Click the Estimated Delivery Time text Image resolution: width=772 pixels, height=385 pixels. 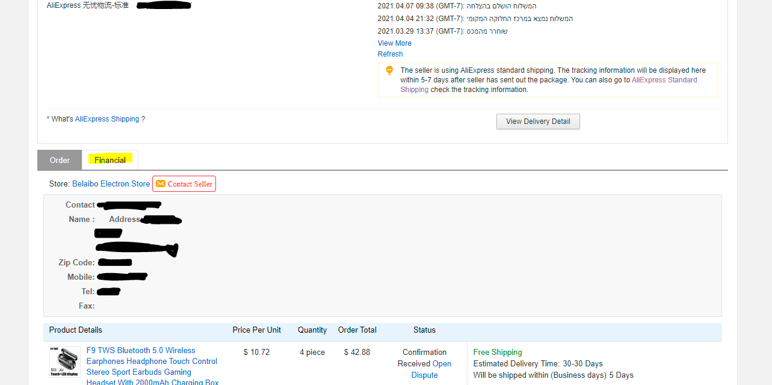(x=538, y=364)
